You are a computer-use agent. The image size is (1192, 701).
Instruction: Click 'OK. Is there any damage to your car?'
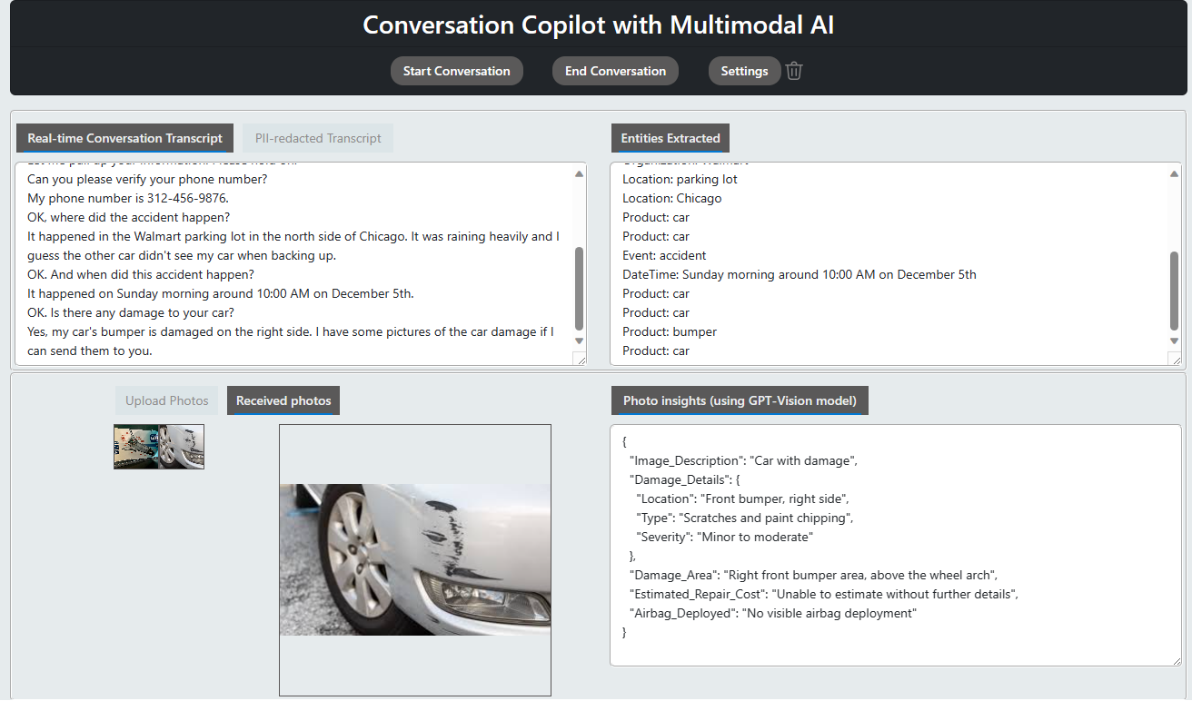tap(131, 312)
